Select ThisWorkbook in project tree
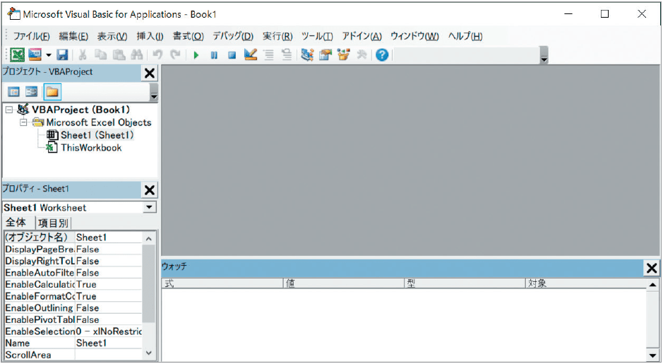Viewport: 663px width, 364px height. 91,148
